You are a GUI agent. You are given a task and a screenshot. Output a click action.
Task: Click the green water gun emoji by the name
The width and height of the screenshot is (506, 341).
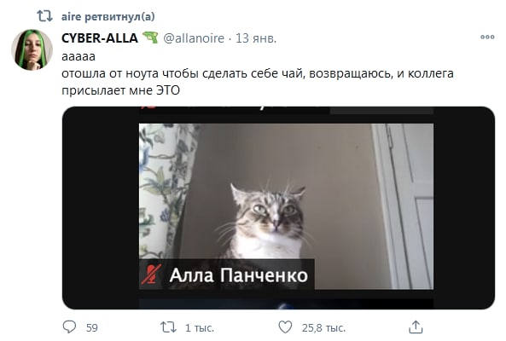[150, 38]
